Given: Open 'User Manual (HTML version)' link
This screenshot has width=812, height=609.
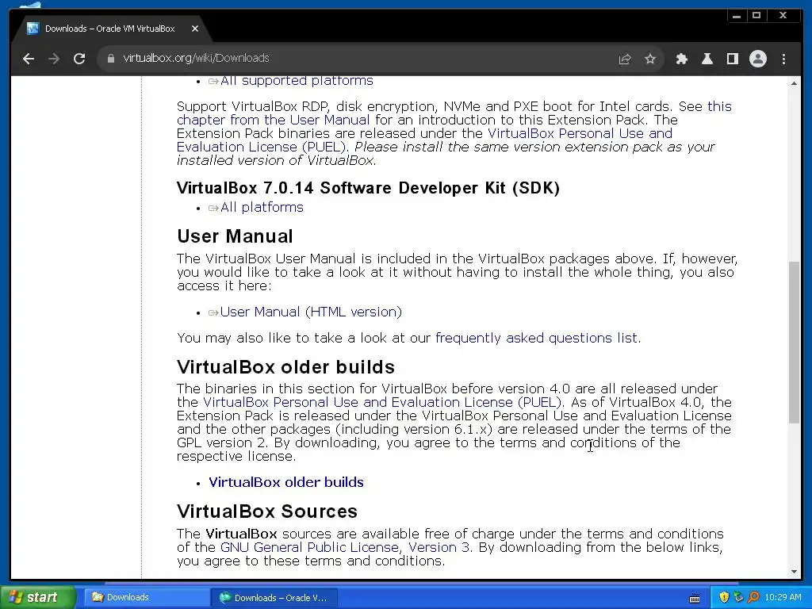Looking at the screenshot, I should [311, 312].
